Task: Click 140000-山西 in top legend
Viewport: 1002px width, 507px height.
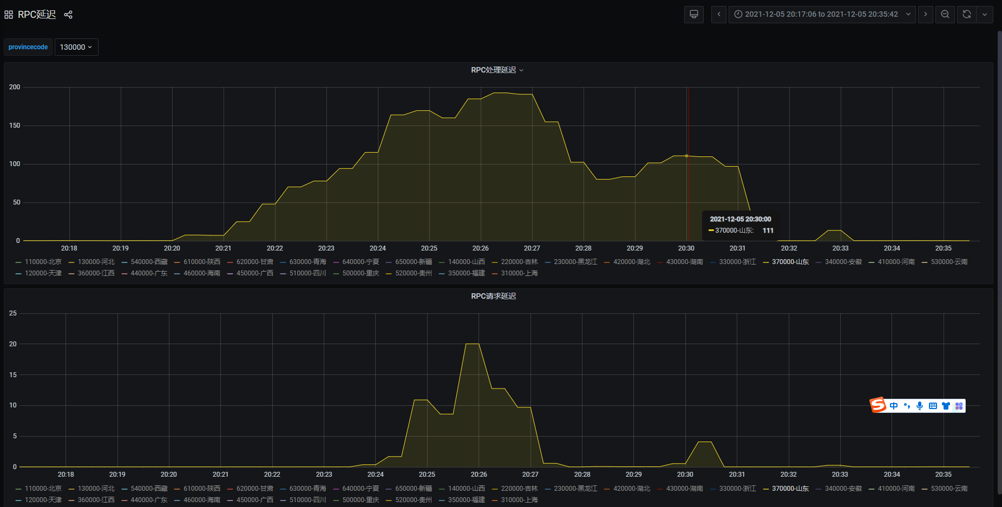Action: 467,262
